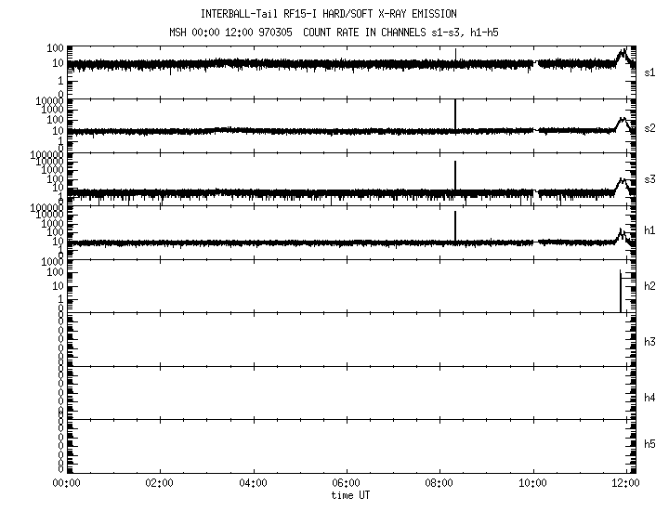Click the h3 channel label
The width and height of the screenshot is (669, 511).
click(650, 342)
